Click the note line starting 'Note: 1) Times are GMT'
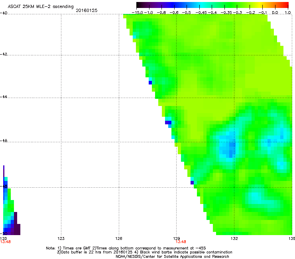Viewport: 295px width, 259px height. click(126, 248)
